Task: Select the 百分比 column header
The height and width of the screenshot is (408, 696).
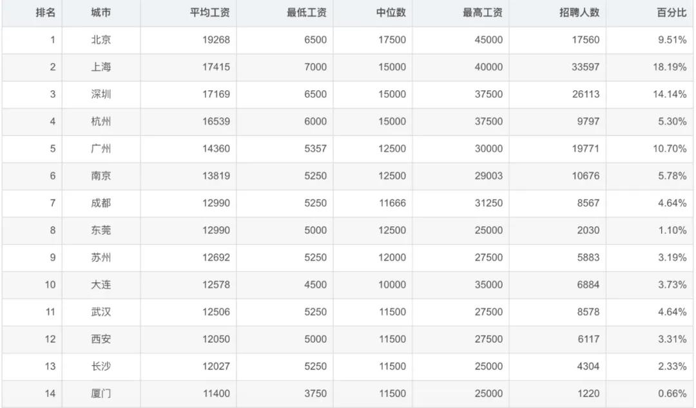Action: (671, 13)
